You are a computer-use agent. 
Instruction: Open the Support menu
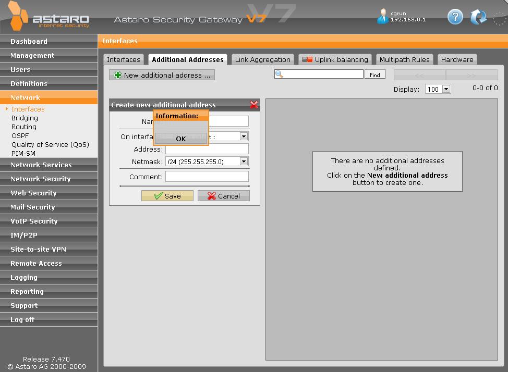(x=49, y=306)
